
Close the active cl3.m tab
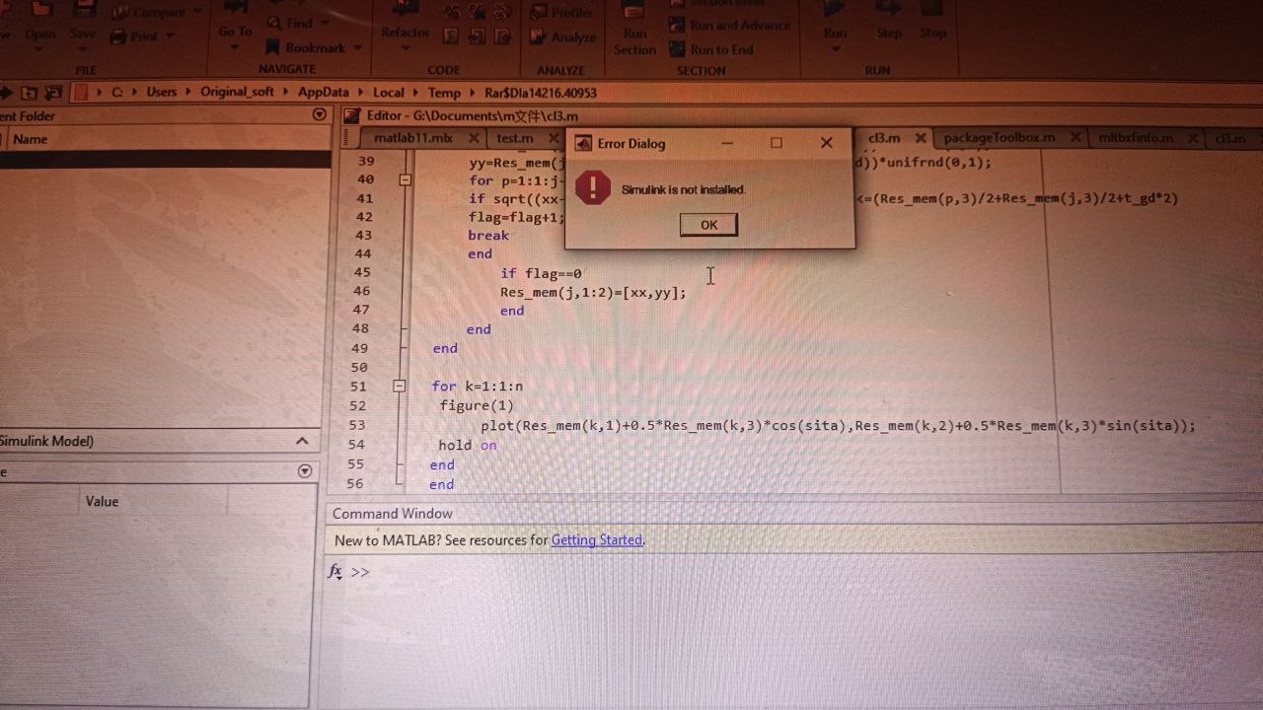pyautogui.click(x=921, y=139)
